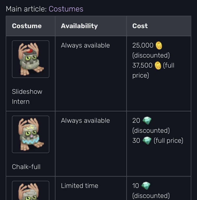Click the Slideshow Intern costume name
Image resolution: width=197 pixels, height=200 pixels.
[x=27, y=96]
